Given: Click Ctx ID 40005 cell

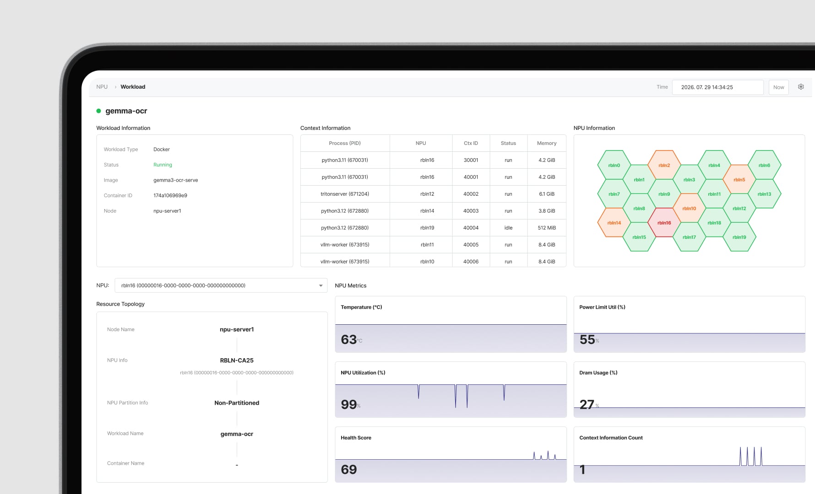Looking at the screenshot, I should click(471, 245).
